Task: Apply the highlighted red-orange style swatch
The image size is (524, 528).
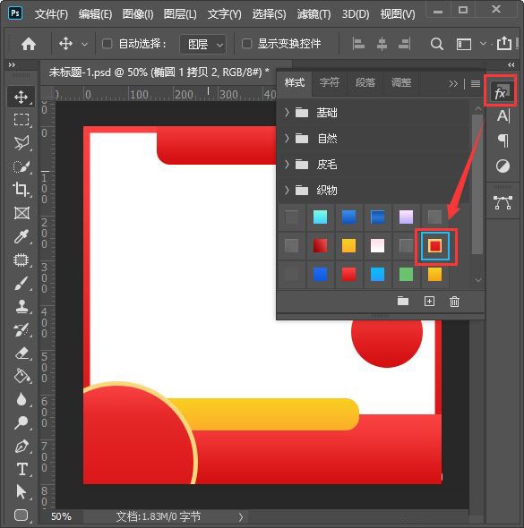Action: [435, 246]
